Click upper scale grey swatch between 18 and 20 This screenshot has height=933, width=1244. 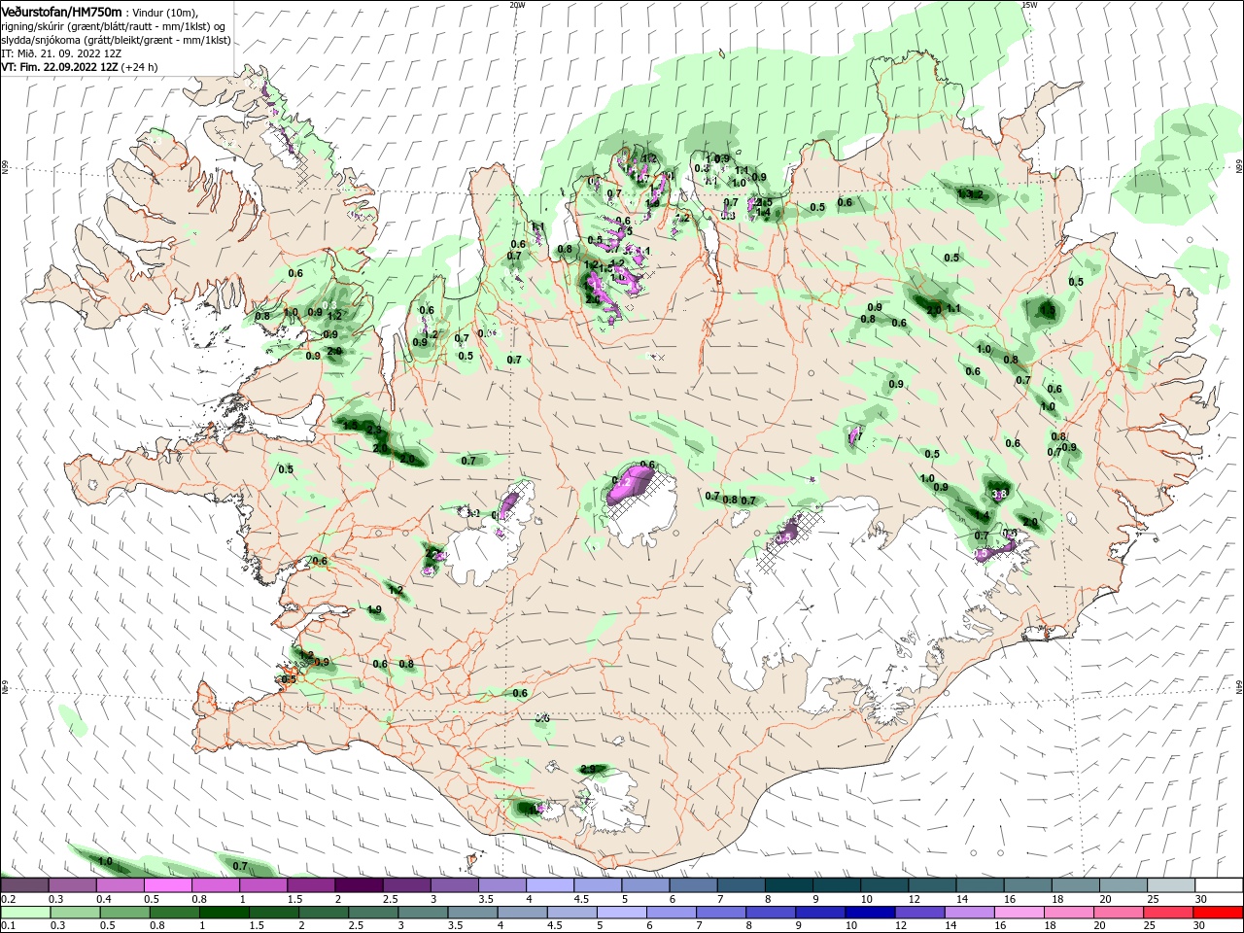click(x=1075, y=885)
